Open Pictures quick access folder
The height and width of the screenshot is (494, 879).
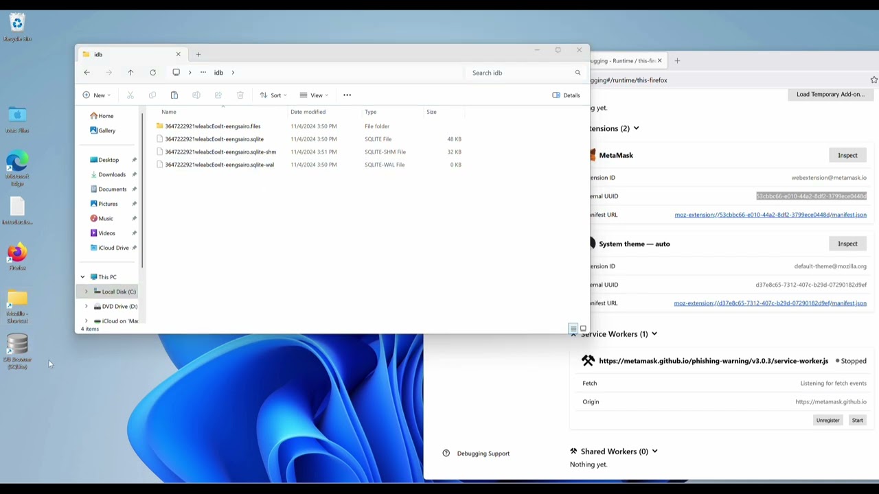[108, 204]
